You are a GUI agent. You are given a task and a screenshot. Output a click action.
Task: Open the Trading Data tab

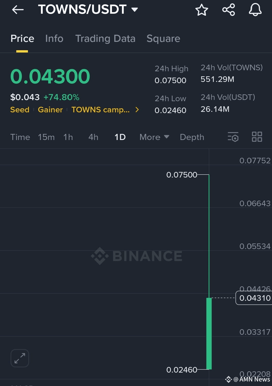coord(105,39)
